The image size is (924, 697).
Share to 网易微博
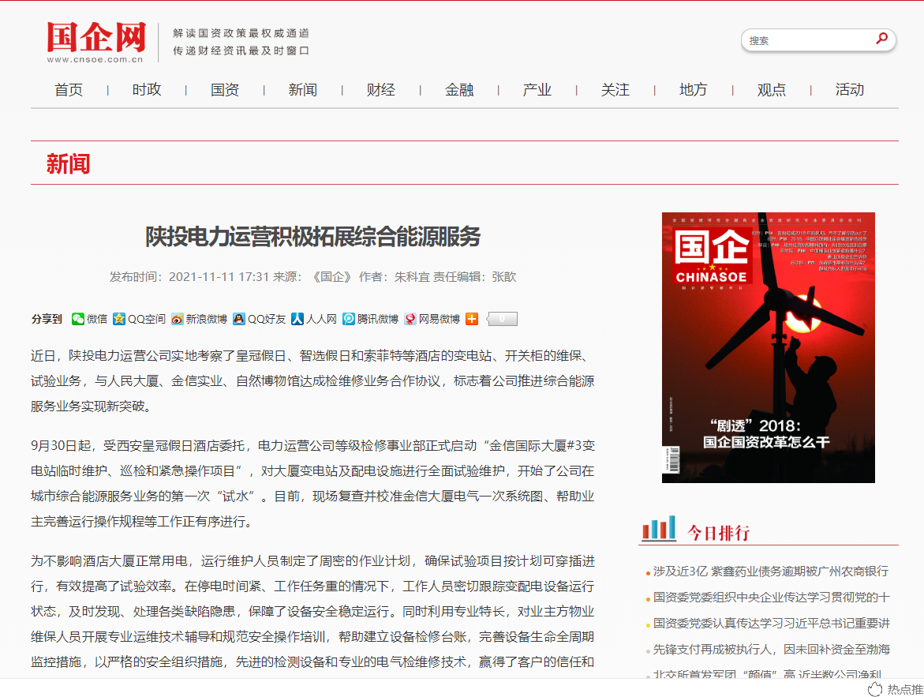(x=432, y=319)
